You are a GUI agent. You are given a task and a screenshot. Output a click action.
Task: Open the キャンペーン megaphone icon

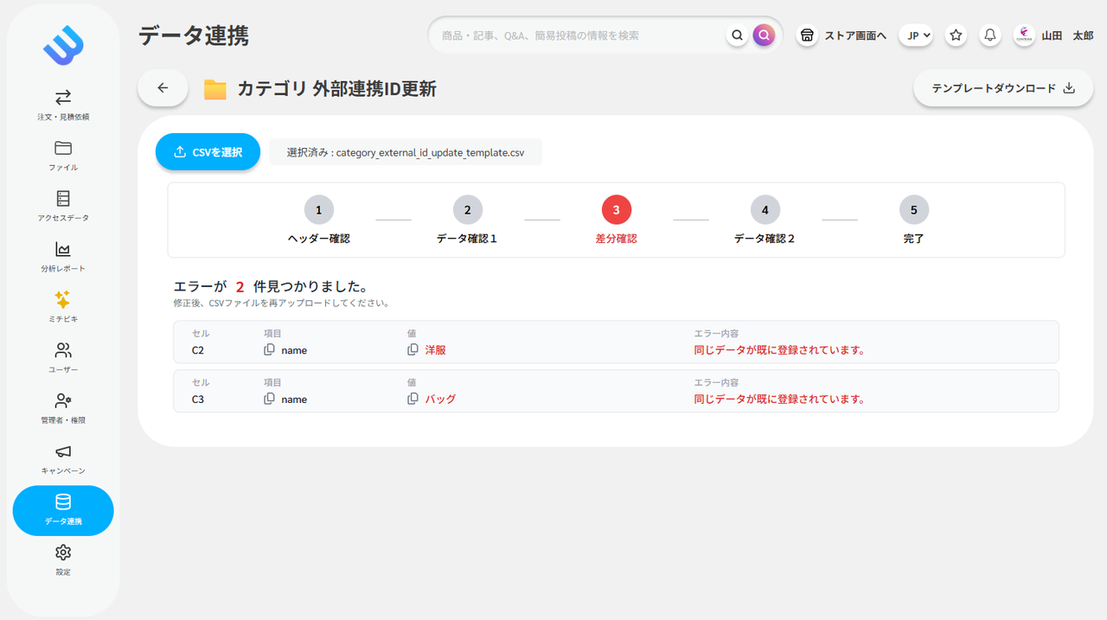[x=62, y=457]
